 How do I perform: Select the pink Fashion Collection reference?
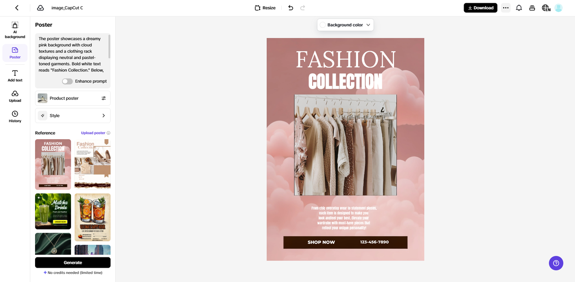pyautogui.click(x=53, y=164)
